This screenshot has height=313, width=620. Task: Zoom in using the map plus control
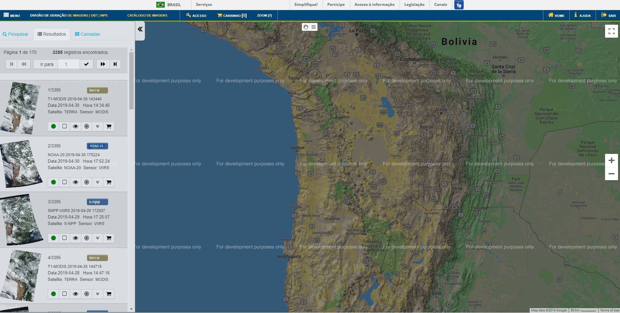pos(612,160)
